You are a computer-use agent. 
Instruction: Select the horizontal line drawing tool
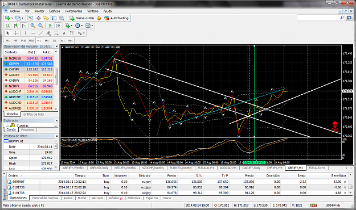(33, 33)
